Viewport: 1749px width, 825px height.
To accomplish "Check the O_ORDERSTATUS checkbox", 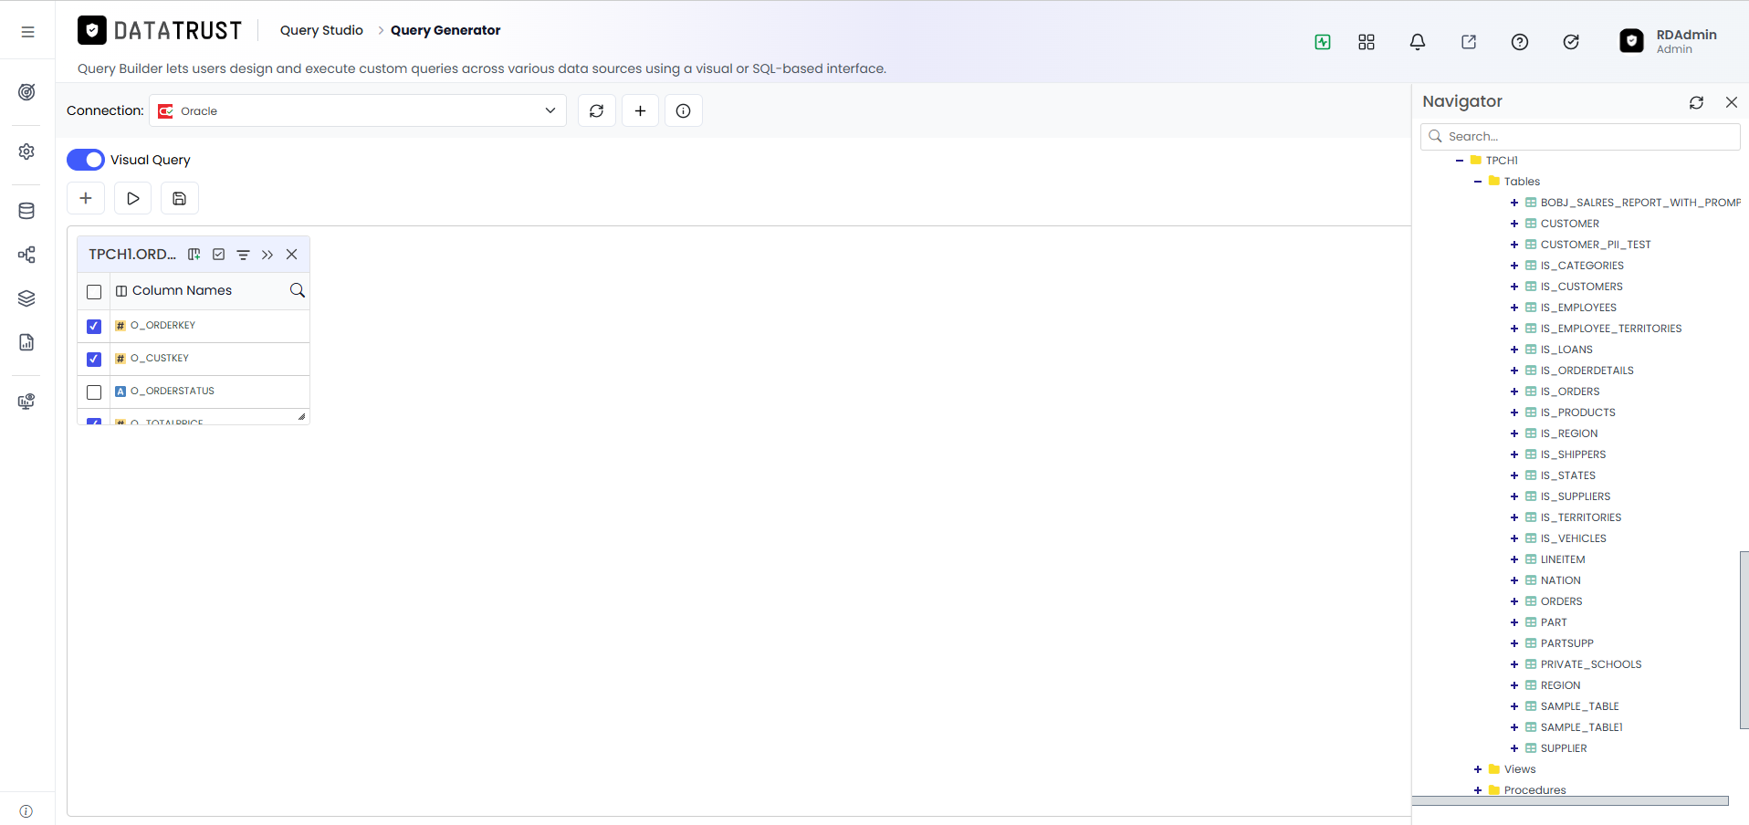I will click(94, 392).
